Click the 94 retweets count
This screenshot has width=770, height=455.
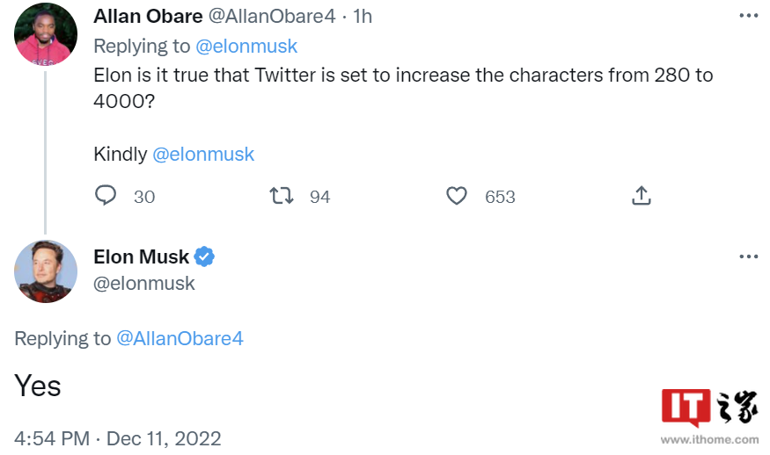(320, 197)
